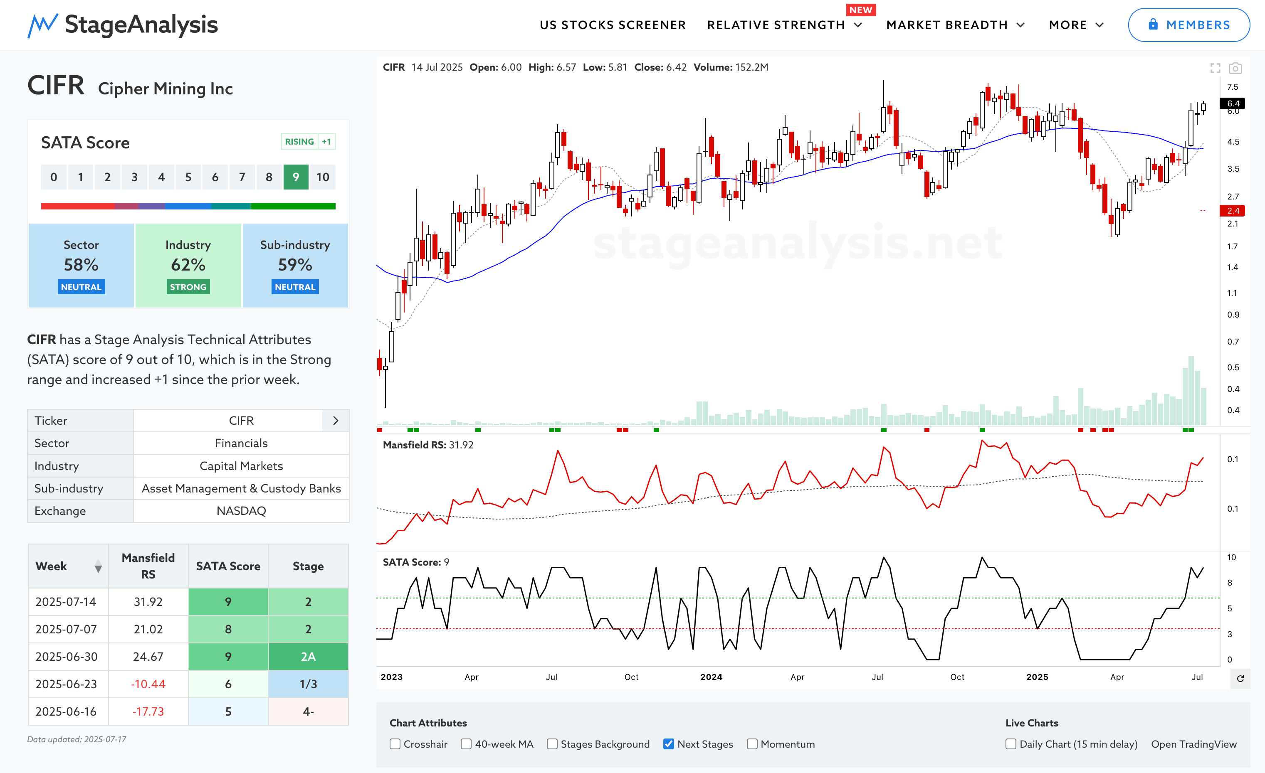1265x773 pixels.
Task: Click the 2025 time axis label
Action: click(x=1037, y=677)
